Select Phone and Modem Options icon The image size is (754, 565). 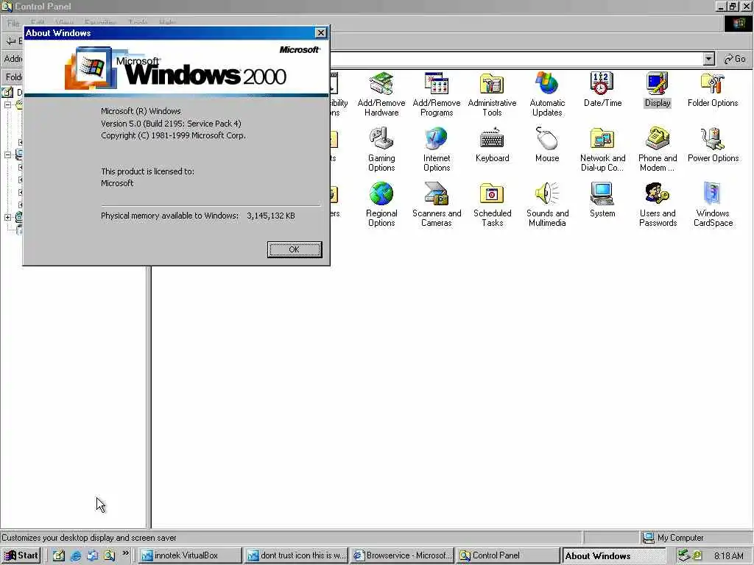658,149
